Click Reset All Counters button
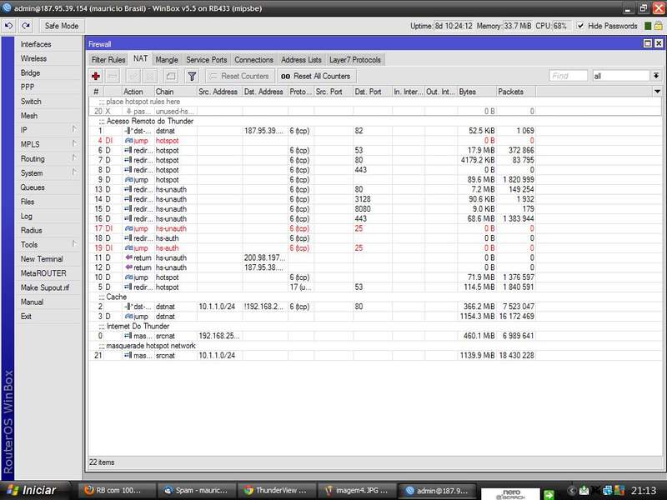Image resolution: width=667 pixels, height=500 pixels. coord(317,76)
